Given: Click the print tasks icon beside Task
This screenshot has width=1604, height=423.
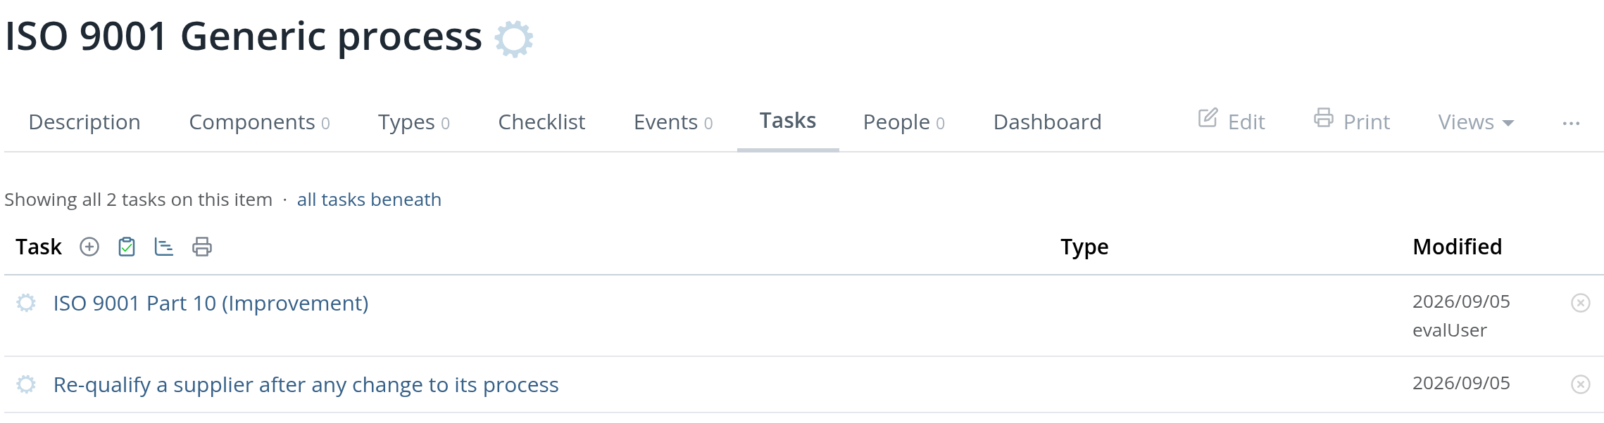Looking at the screenshot, I should click(202, 247).
